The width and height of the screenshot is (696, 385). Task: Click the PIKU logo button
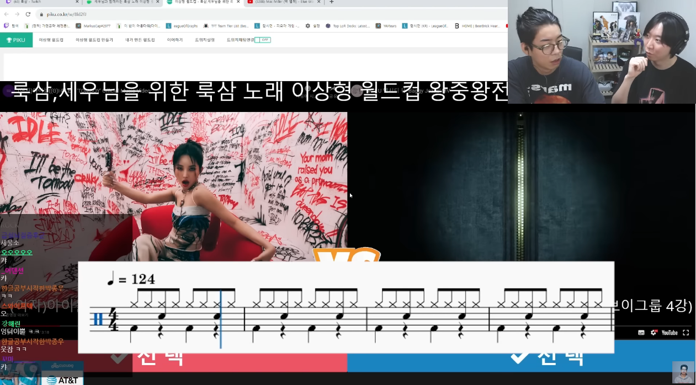pos(16,40)
